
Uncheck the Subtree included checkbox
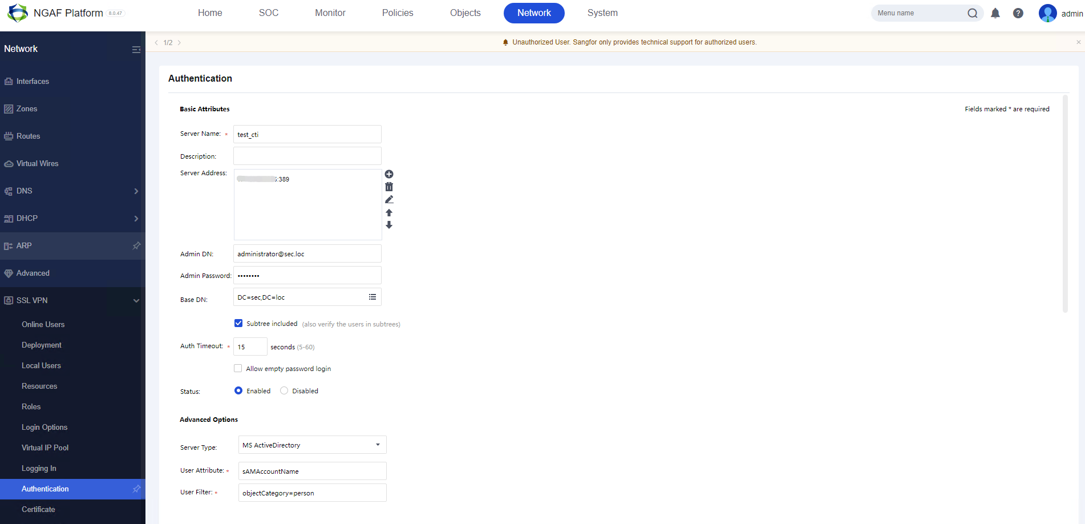(x=238, y=323)
